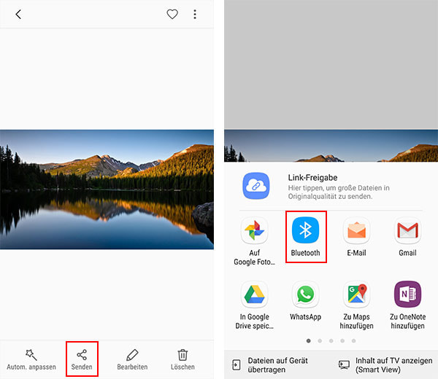Tap Autom. anpassen magic wand
This screenshot has width=438, height=379.
click(31, 359)
